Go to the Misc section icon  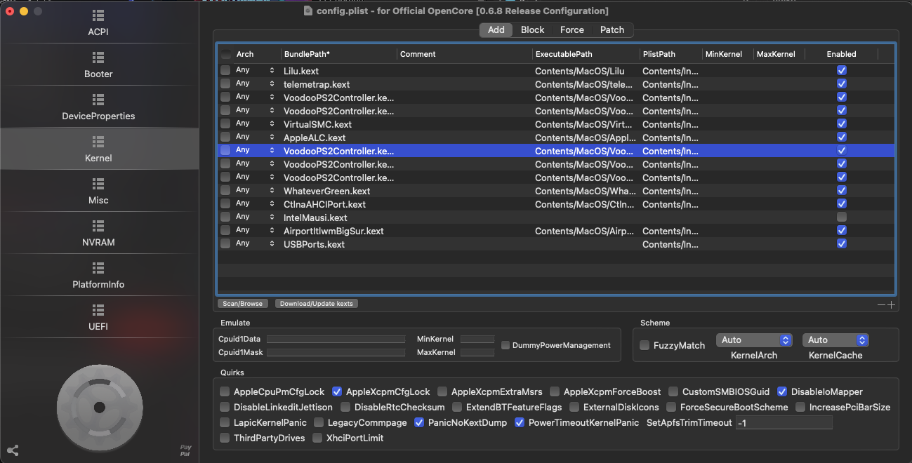(x=98, y=184)
